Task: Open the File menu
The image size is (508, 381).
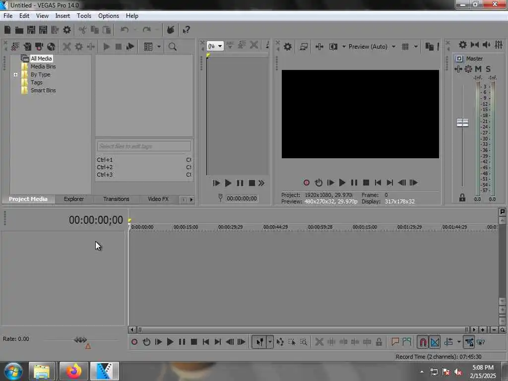Action: 8,16
